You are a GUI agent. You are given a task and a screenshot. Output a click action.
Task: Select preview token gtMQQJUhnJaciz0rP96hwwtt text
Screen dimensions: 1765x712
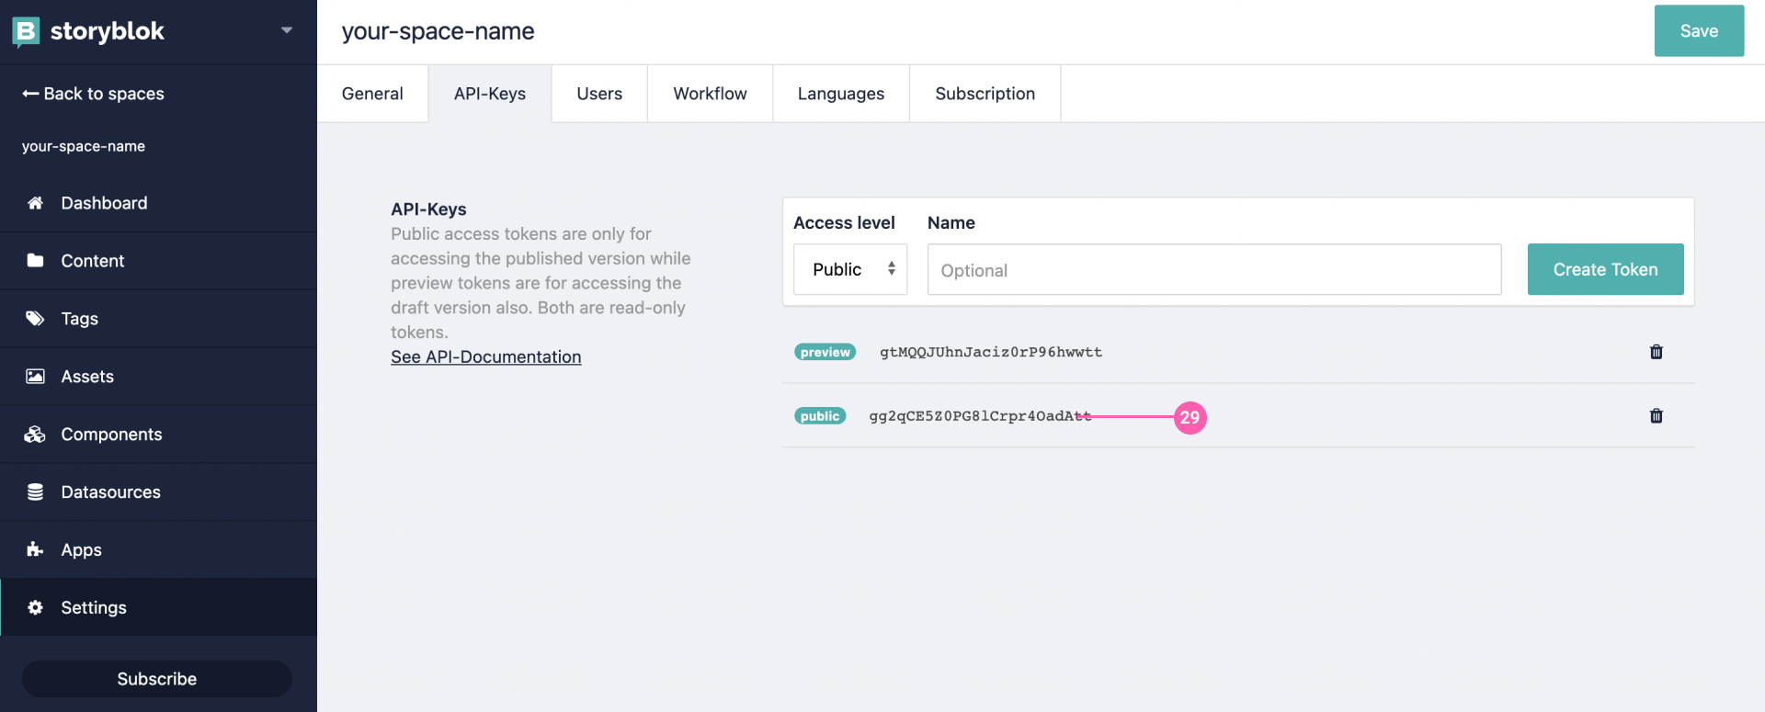pos(991,352)
